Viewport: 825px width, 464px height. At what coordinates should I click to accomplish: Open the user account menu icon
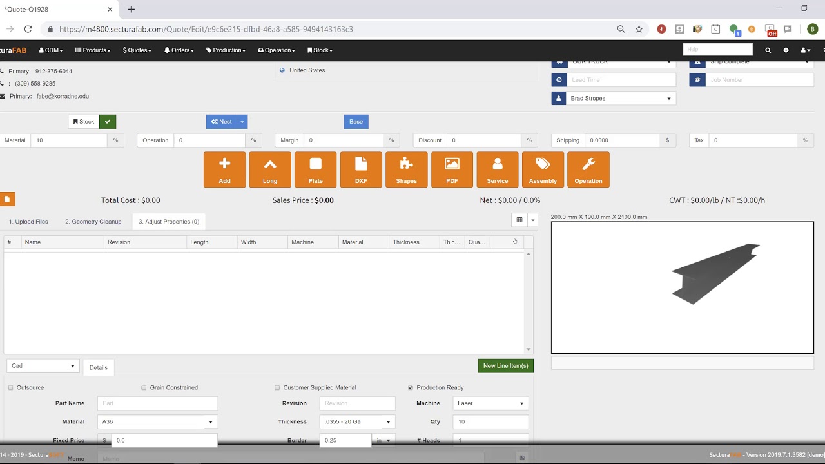pos(805,50)
